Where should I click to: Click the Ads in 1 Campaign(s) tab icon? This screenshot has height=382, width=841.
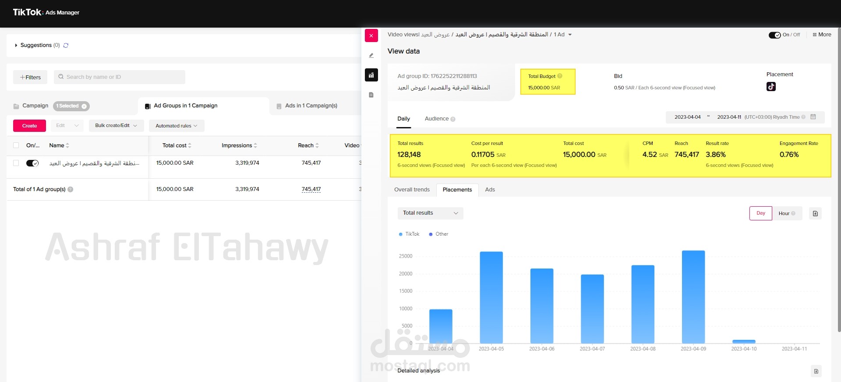tap(279, 106)
